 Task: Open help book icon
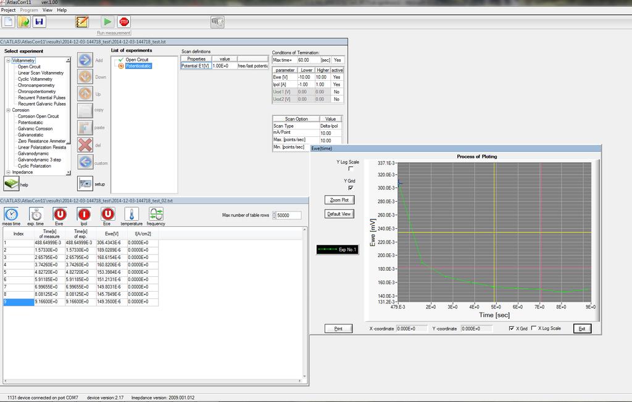point(11,184)
